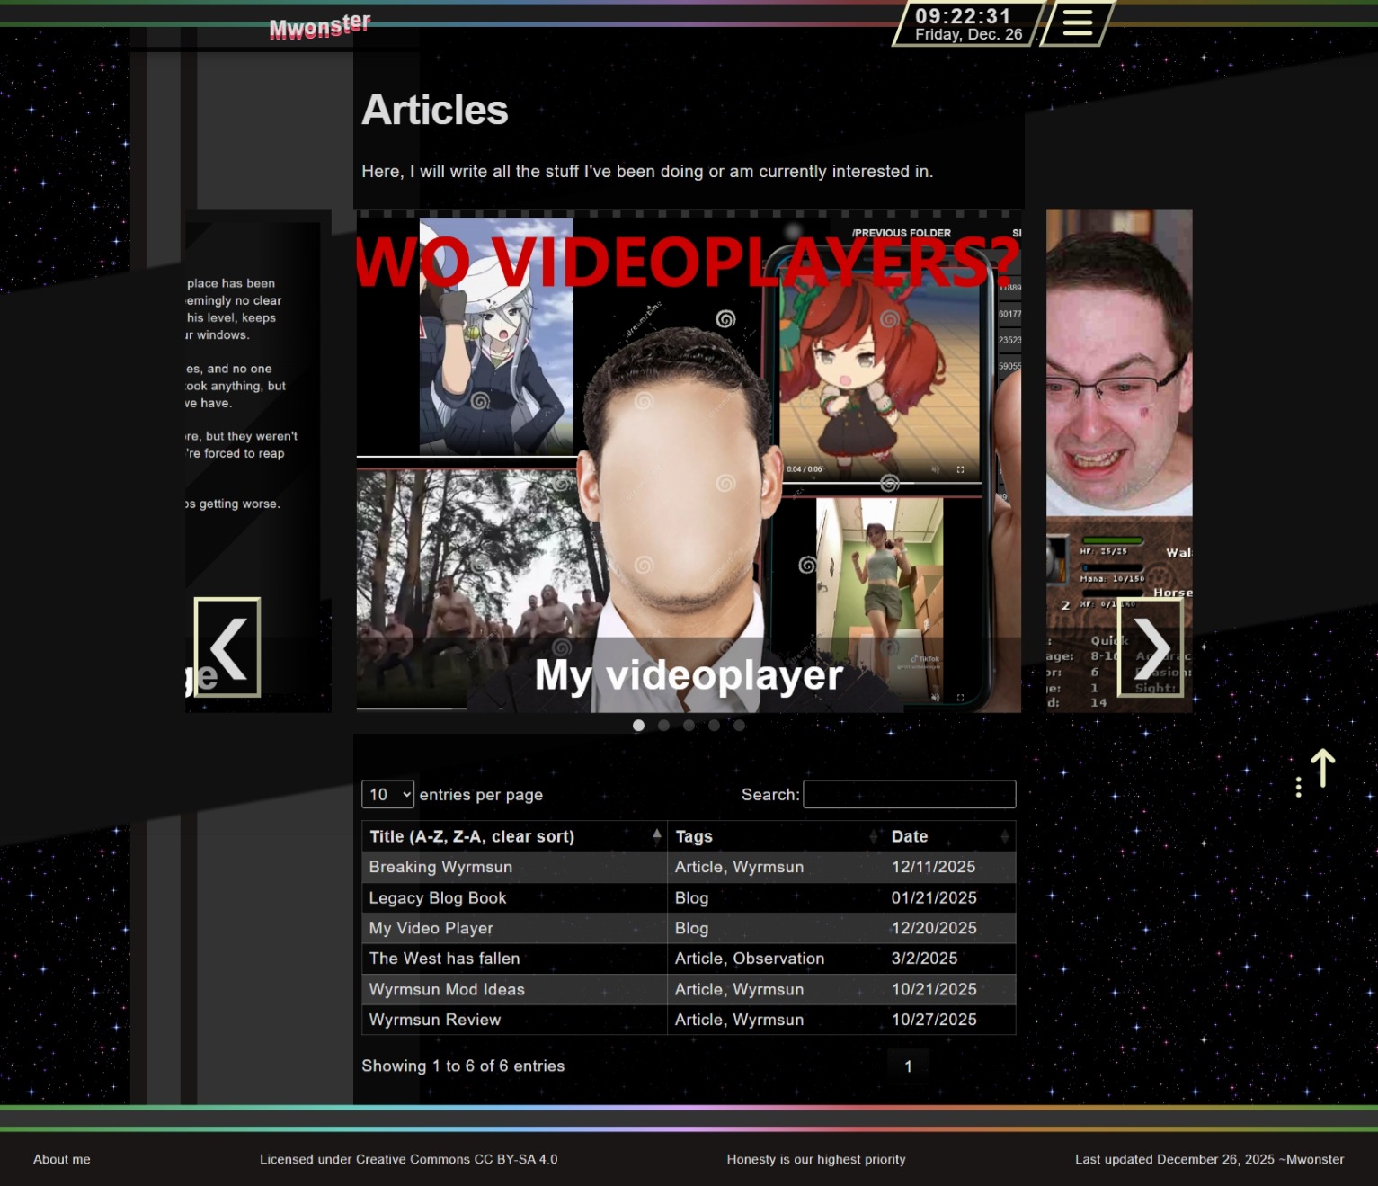Click pagination page 1
The width and height of the screenshot is (1378, 1186).
(x=908, y=1066)
